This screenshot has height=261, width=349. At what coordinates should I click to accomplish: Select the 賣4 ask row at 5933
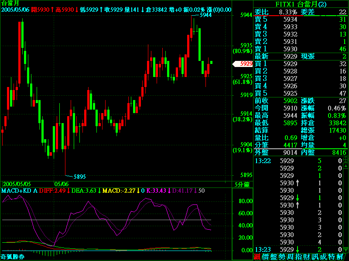(301, 27)
